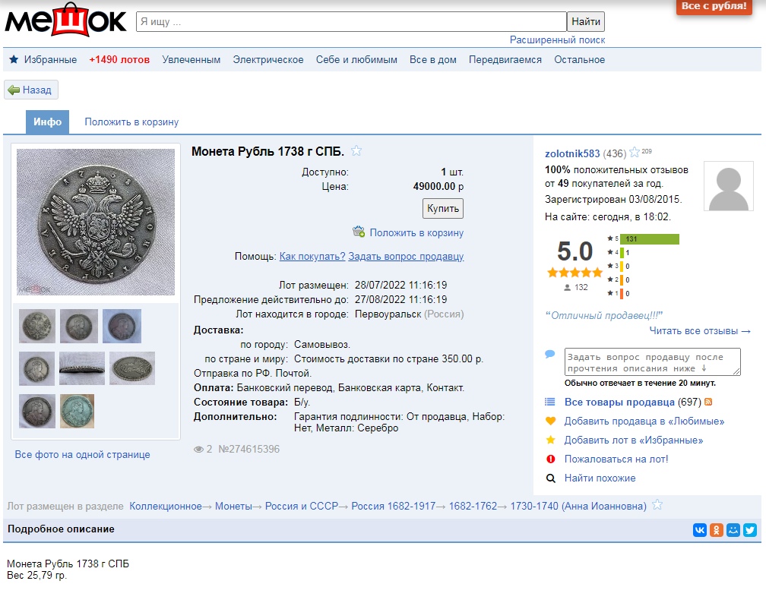The image size is (766, 603).
Task: Toggle star next to category breadcrumb
Action: point(657,505)
